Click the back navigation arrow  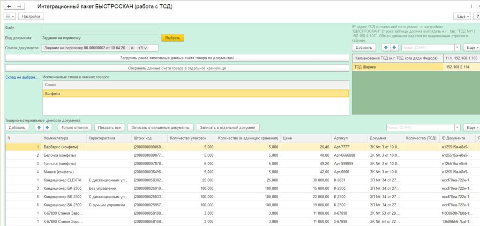coord(9,6)
